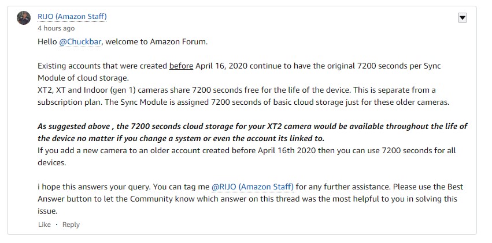
Task: Like this reply
Action: (45, 225)
